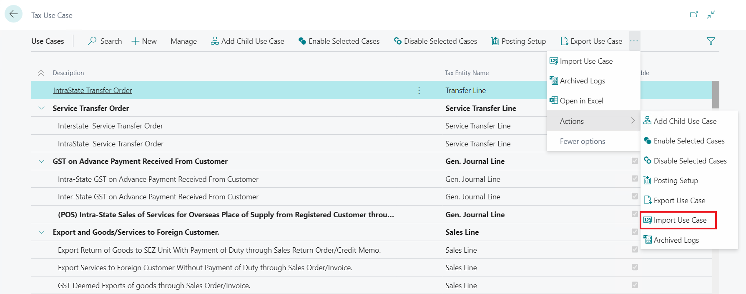Click the vertical scrollbar thumb

(716, 94)
